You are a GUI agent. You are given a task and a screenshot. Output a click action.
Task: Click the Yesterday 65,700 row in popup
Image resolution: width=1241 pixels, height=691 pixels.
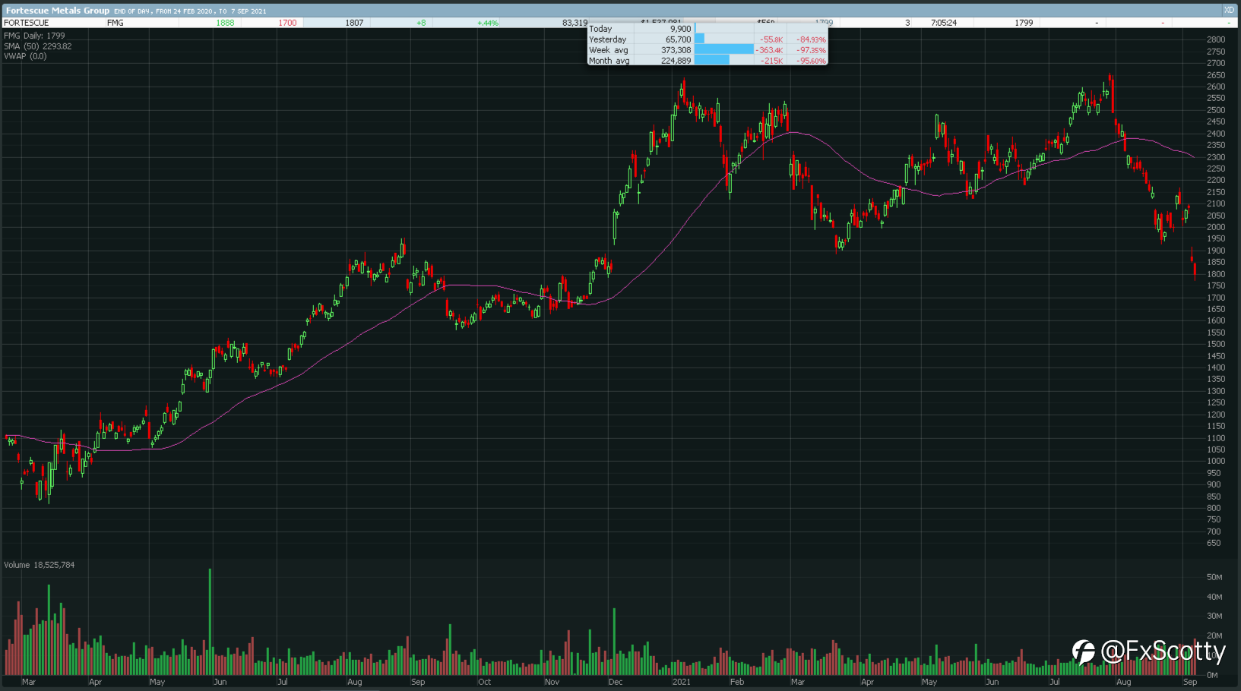click(x=708, y=39)
